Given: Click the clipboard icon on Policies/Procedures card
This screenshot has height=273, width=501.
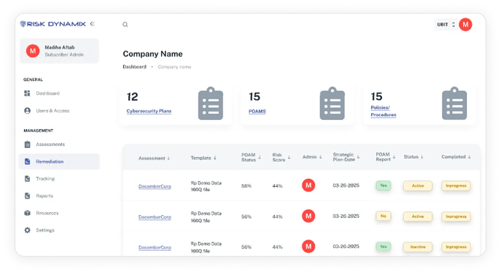Looking at the screenshot, I should (454, 103).
